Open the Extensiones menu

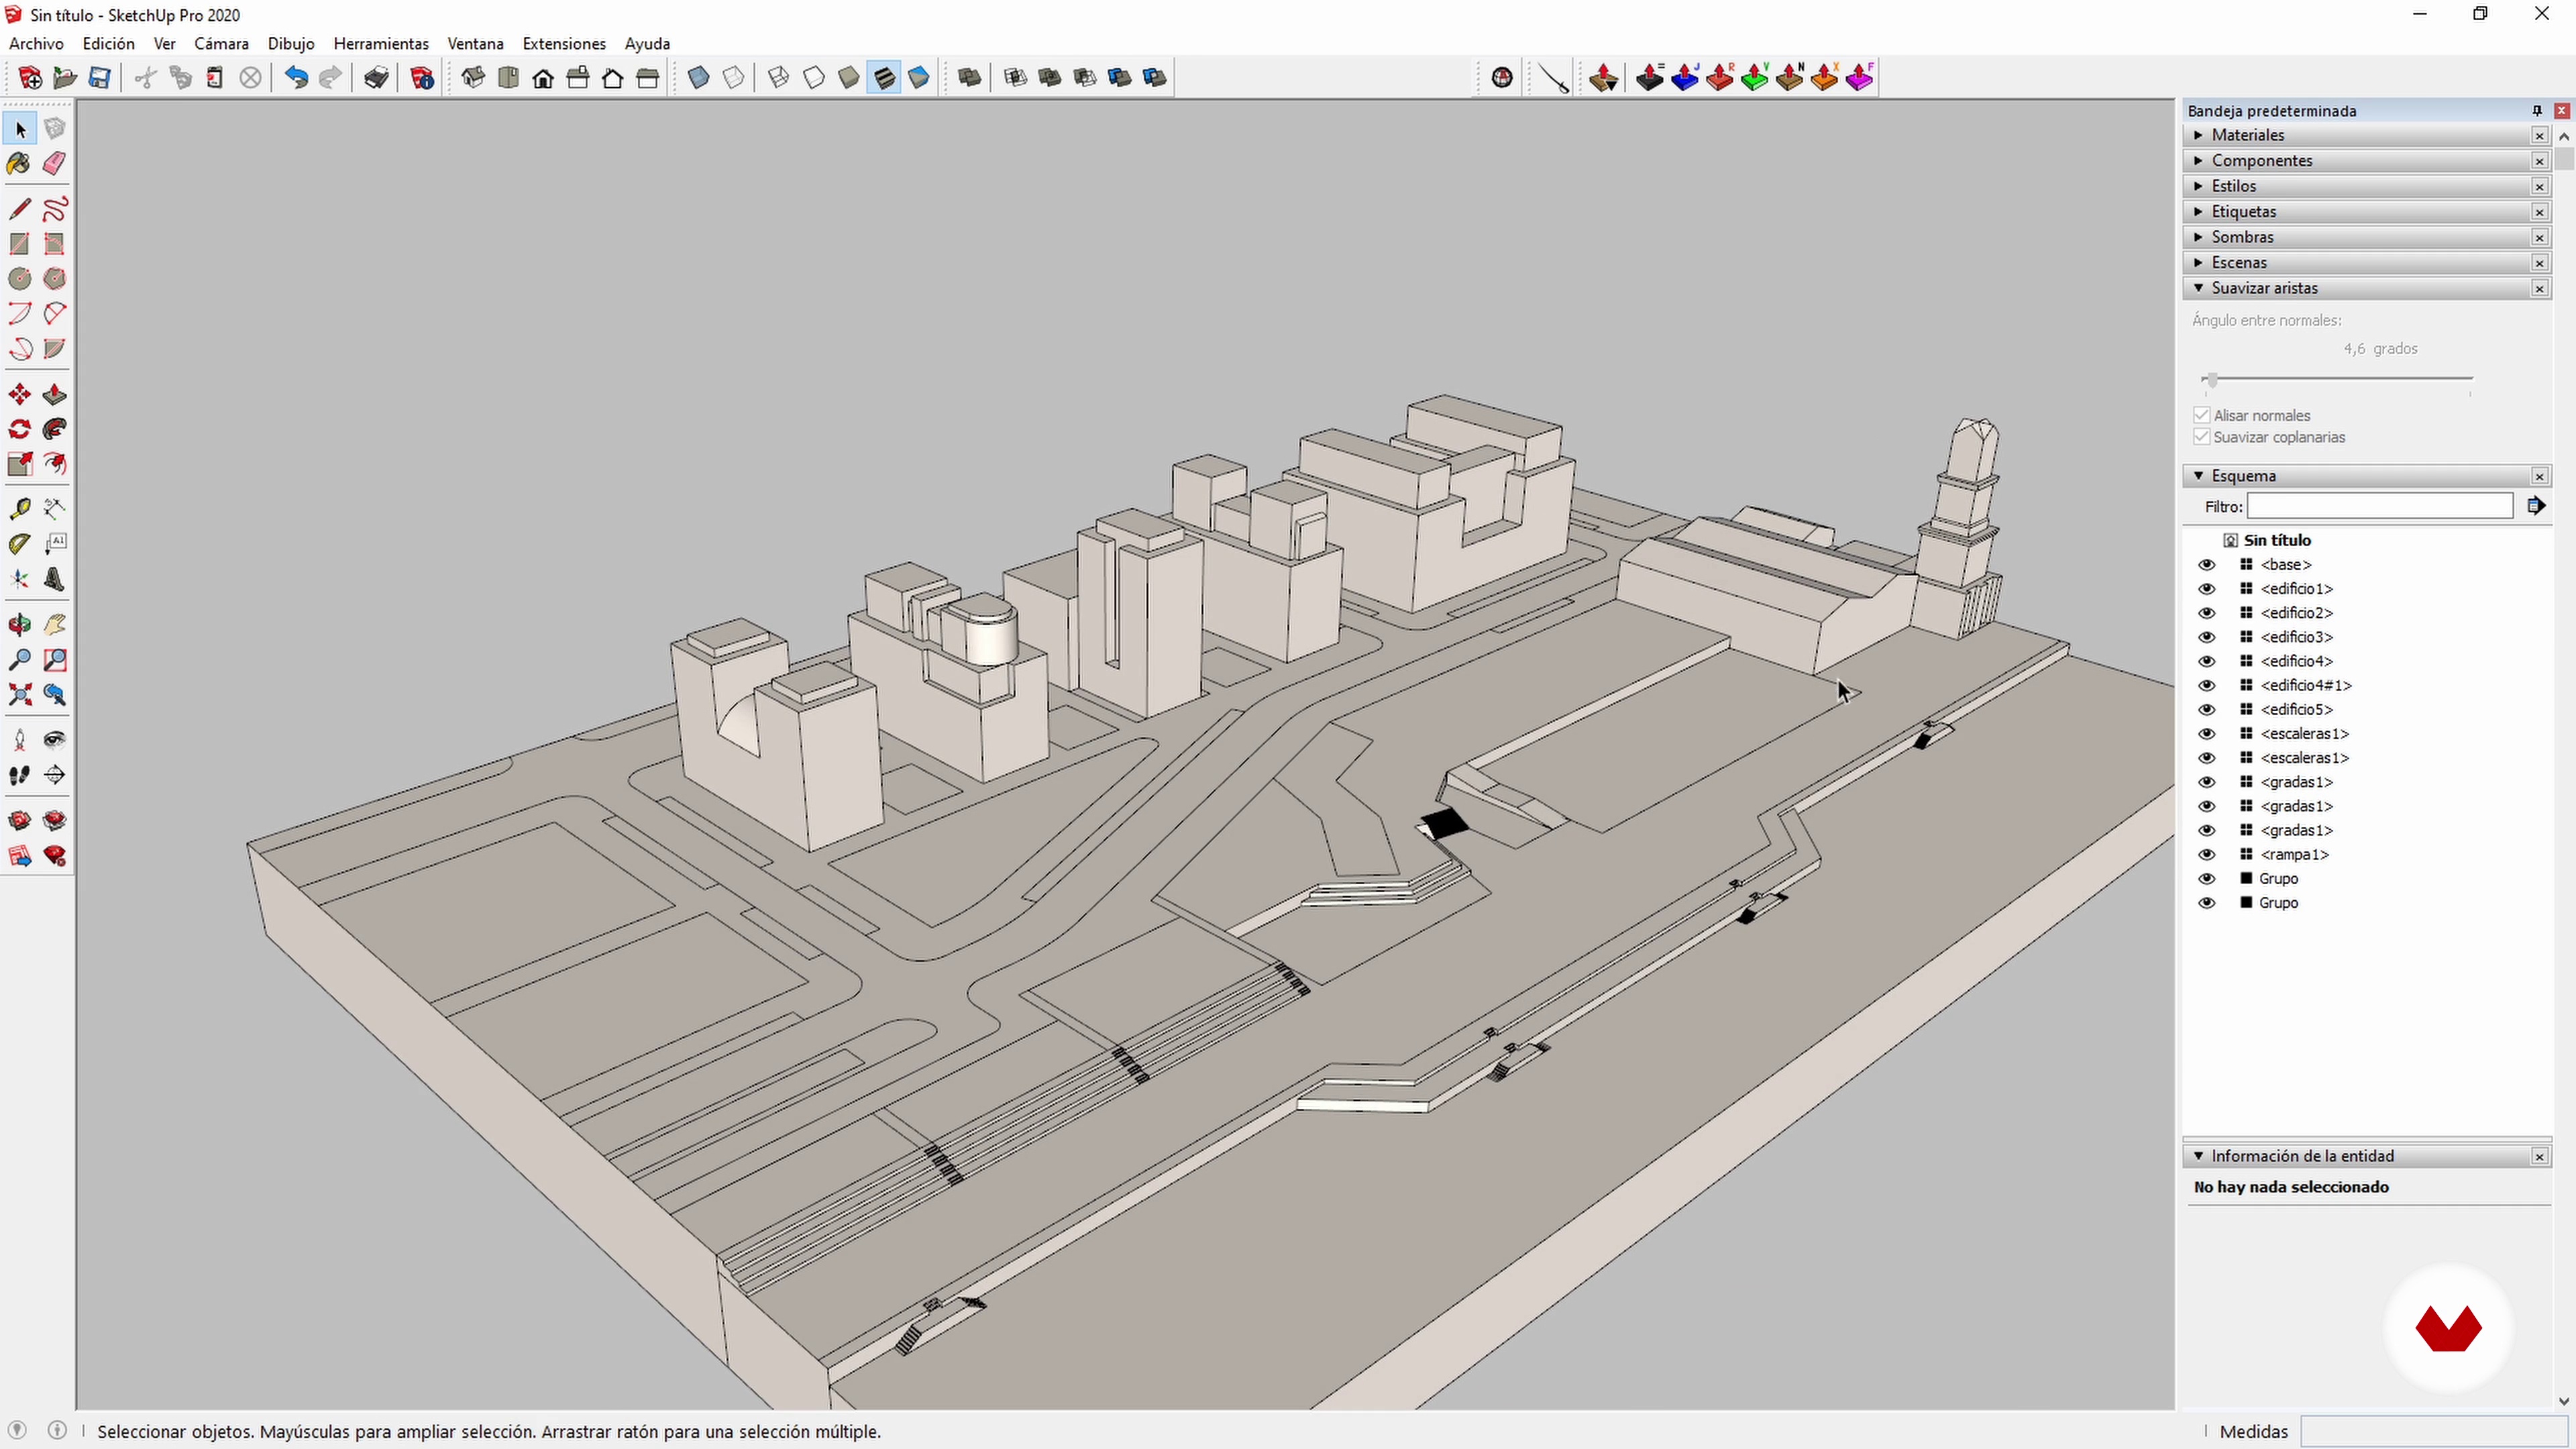click(x=564, y=44)
